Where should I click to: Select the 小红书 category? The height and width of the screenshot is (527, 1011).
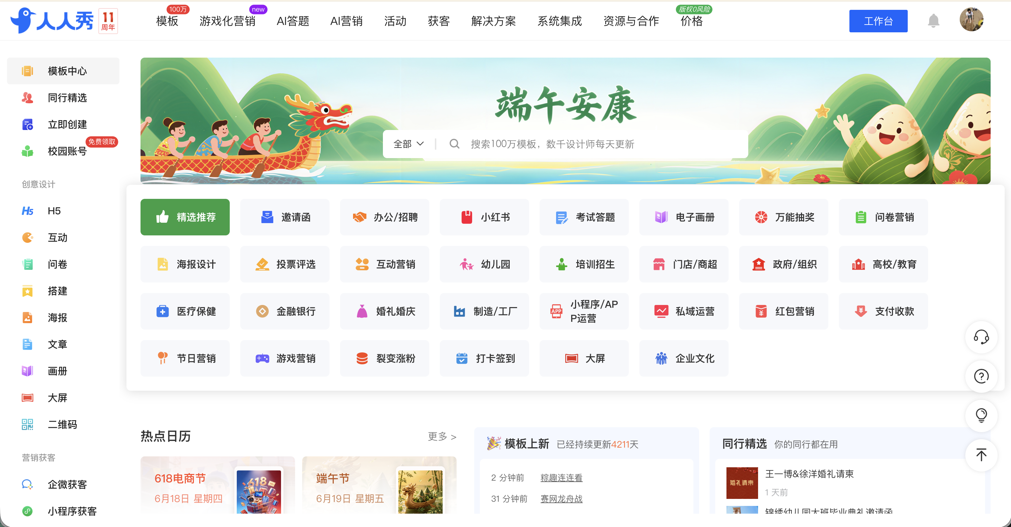[x=484, y=217]
